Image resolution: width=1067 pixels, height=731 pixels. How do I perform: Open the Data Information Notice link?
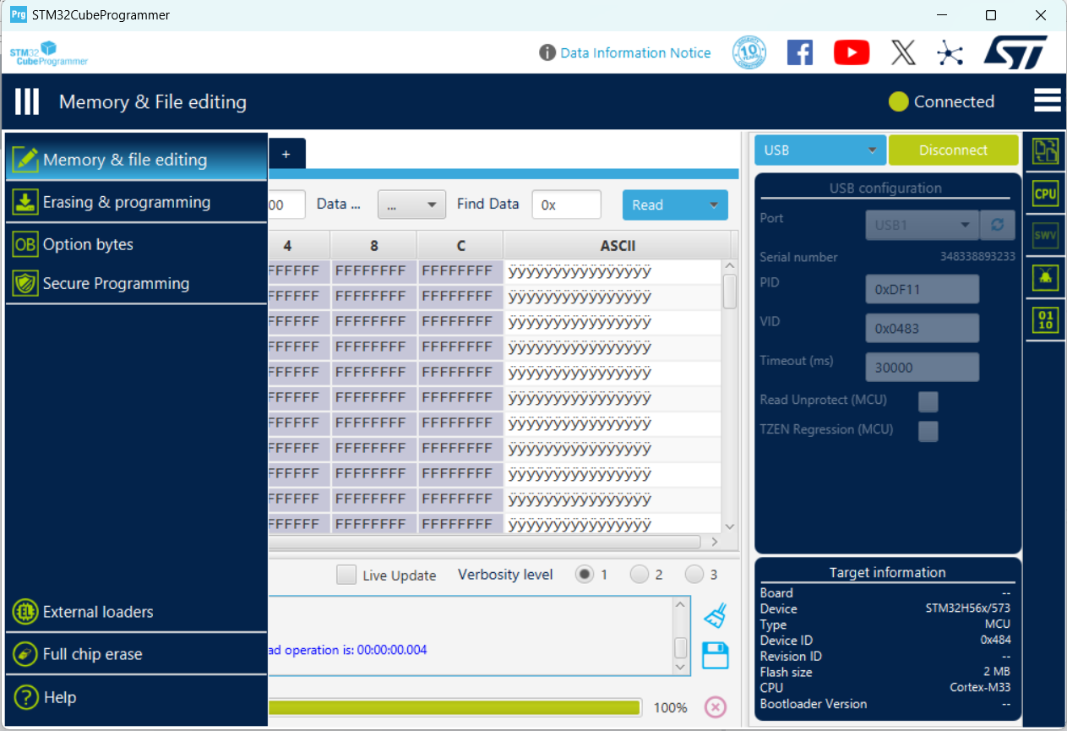(x=635, y=52)
